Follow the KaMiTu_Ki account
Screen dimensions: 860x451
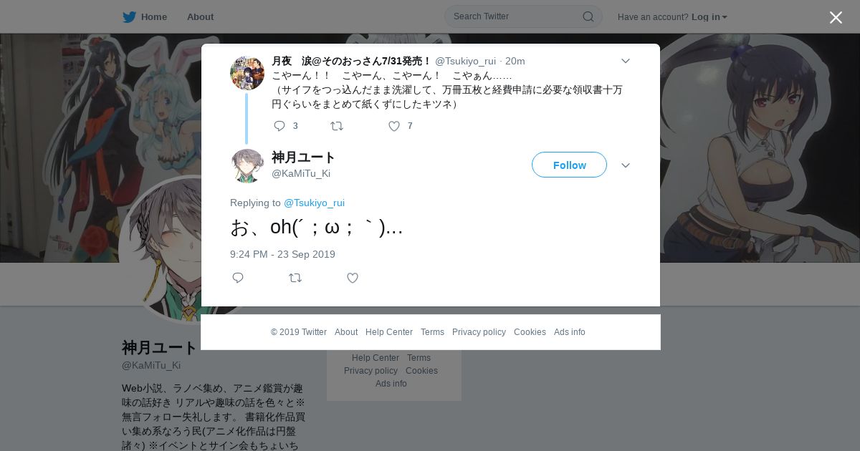[x=569, y=165]
